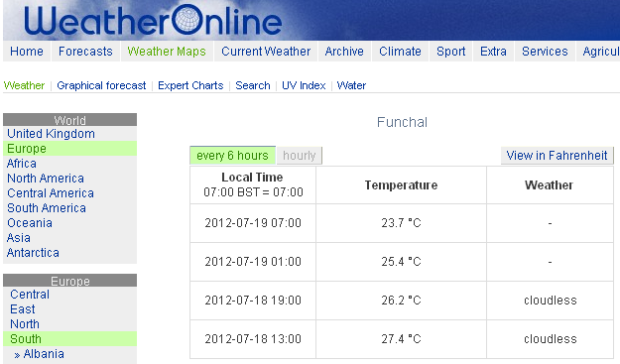Image resolution: width=620 pixels, height=364 pixels.
Task: Open the Water link
Action: [x=351, y=85]
